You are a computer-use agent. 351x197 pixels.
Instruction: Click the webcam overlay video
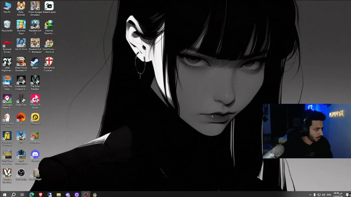pos(307,131)
